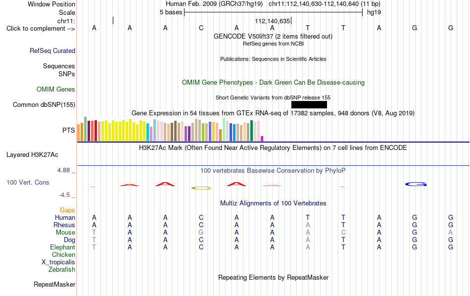
Task: Click the Zebrafish species label
Action: tap(62, 269)
